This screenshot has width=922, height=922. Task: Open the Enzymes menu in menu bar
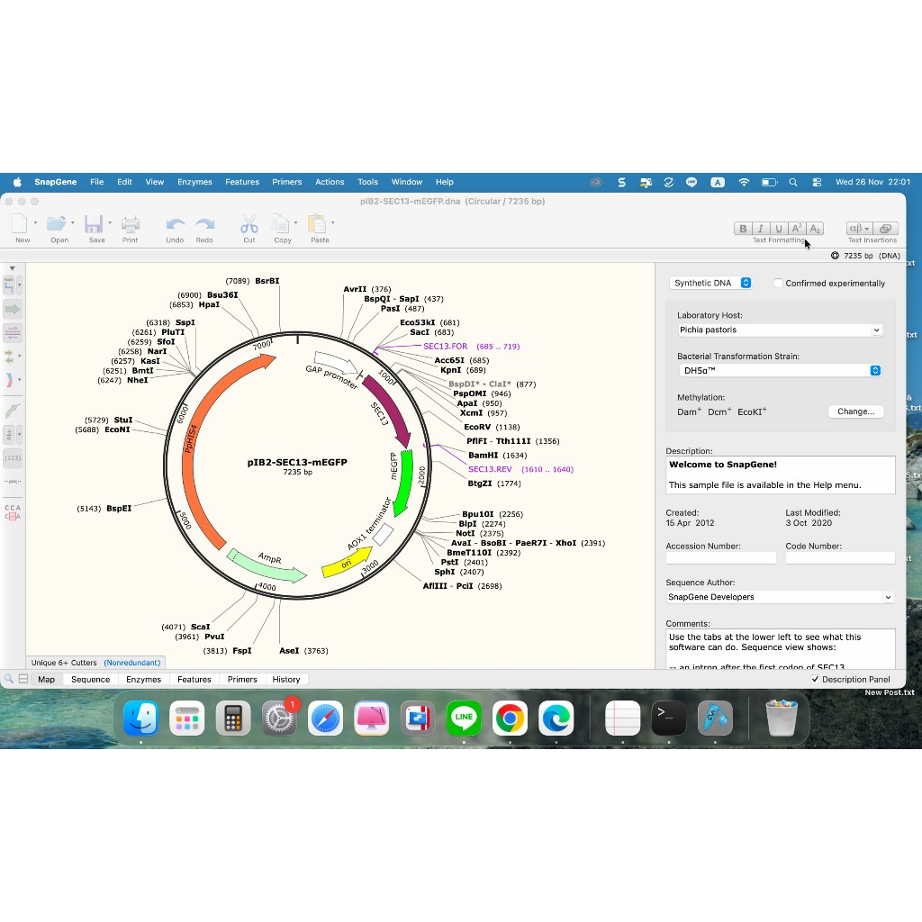tap(194, 182)
